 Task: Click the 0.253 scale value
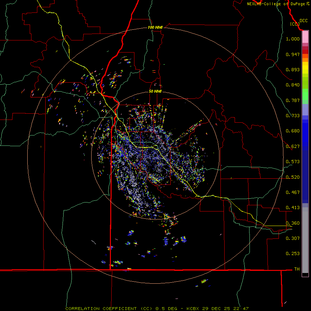pyautogui.click(x=293, y=254)
